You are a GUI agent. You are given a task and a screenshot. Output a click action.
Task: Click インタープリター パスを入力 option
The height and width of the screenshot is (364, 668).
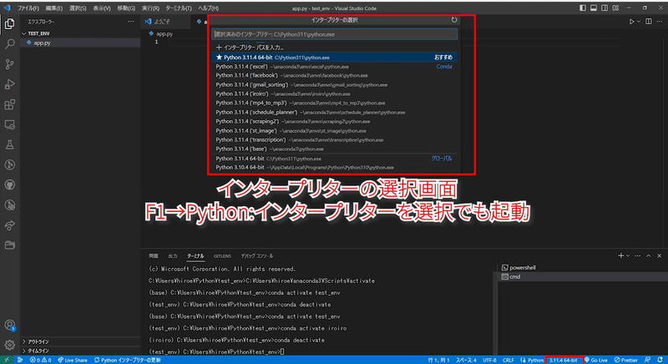tap(335, 48)
